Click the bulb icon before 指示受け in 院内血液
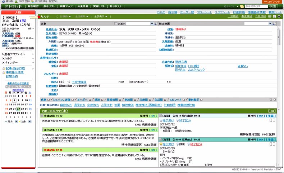The image size is (284, 173). (x=161, y=120)
